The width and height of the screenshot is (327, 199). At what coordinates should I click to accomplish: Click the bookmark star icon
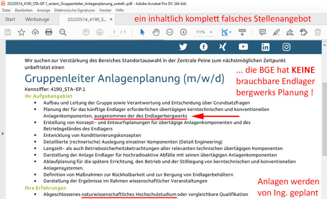pos(22,32)
